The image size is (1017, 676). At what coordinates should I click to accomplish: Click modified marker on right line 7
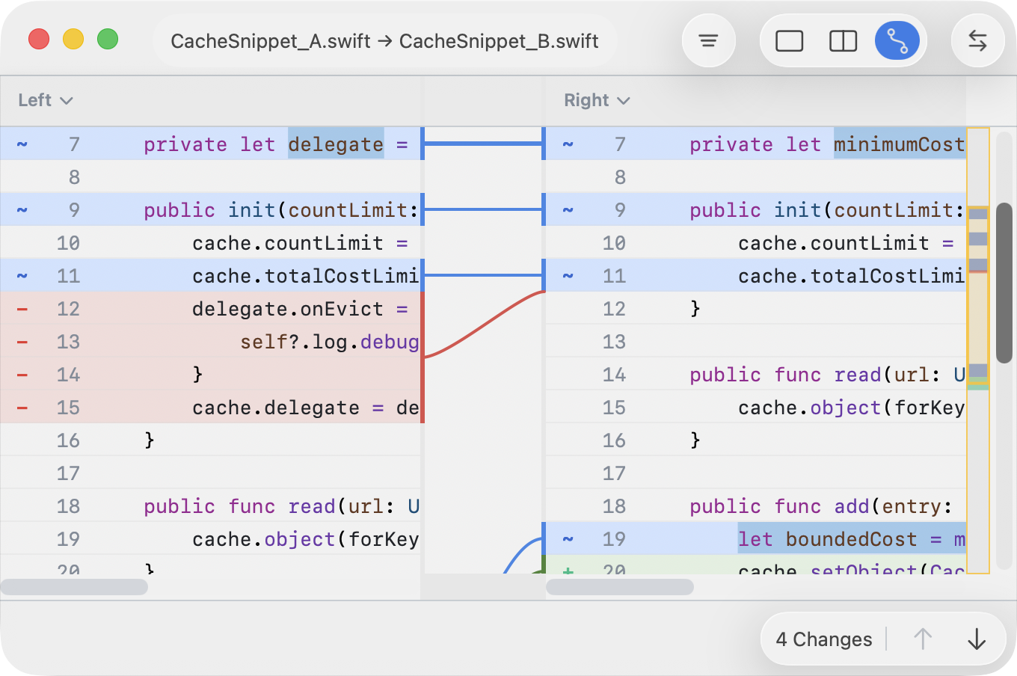click(568, 144)
